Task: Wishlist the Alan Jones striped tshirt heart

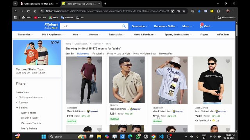Action: click(228, 61)
